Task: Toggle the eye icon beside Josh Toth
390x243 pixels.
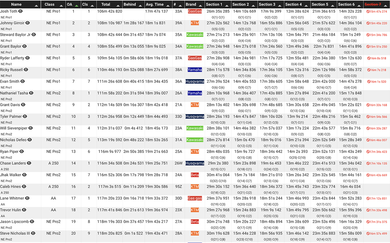Action: [x=20, y=11]
